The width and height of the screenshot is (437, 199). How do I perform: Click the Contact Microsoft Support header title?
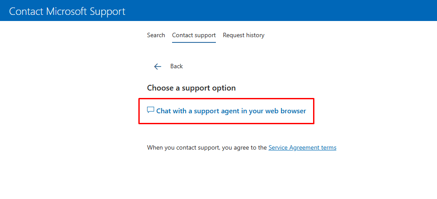coord(67,11)
